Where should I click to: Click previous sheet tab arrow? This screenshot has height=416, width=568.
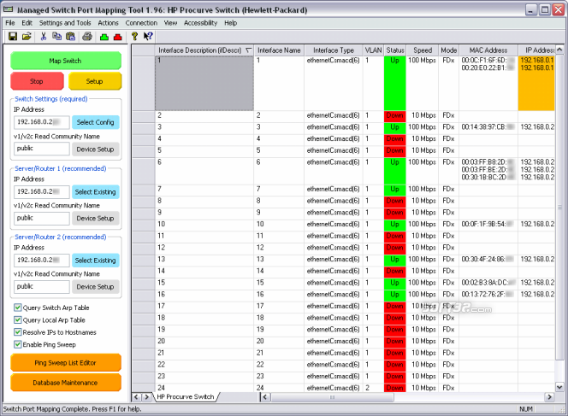click(x=136, y=397)
